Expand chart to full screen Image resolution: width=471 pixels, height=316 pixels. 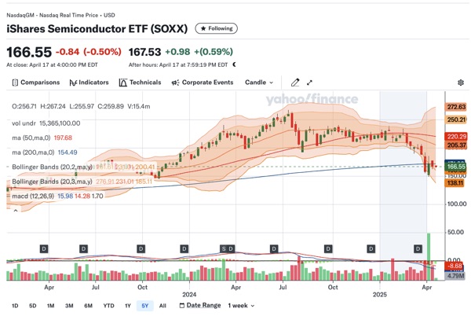point(310,82)
